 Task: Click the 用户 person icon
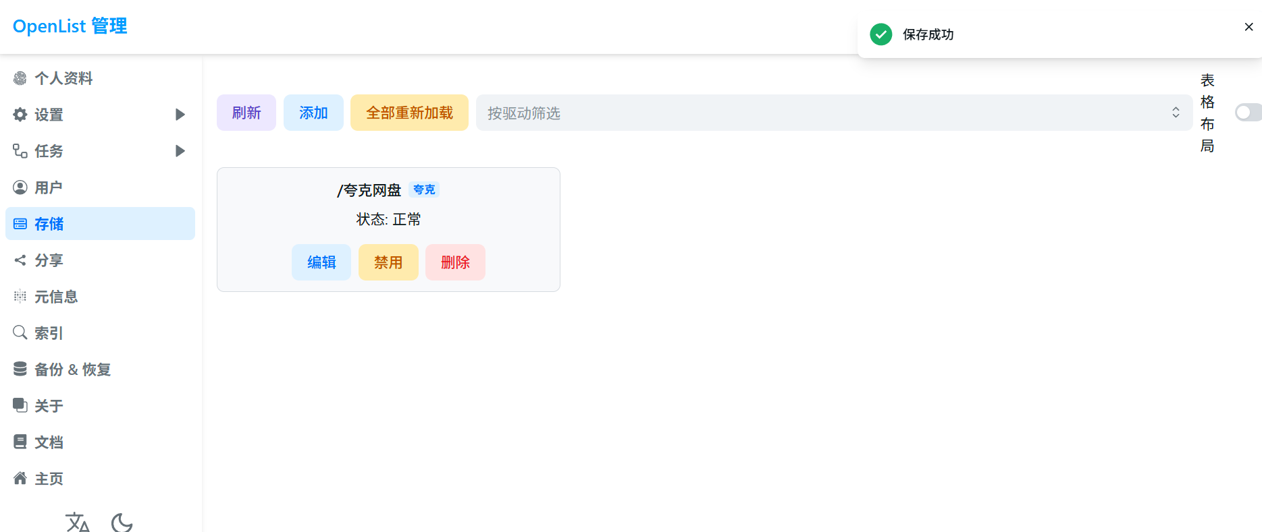point(20,187)
